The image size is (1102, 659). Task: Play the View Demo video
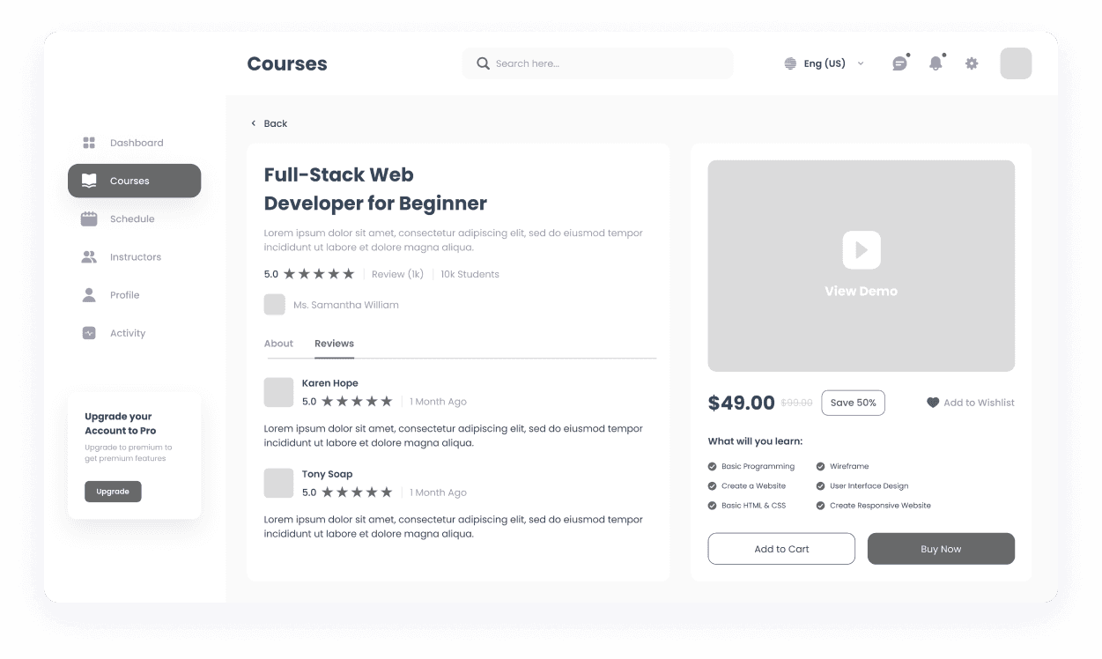[x=861, y=250]
